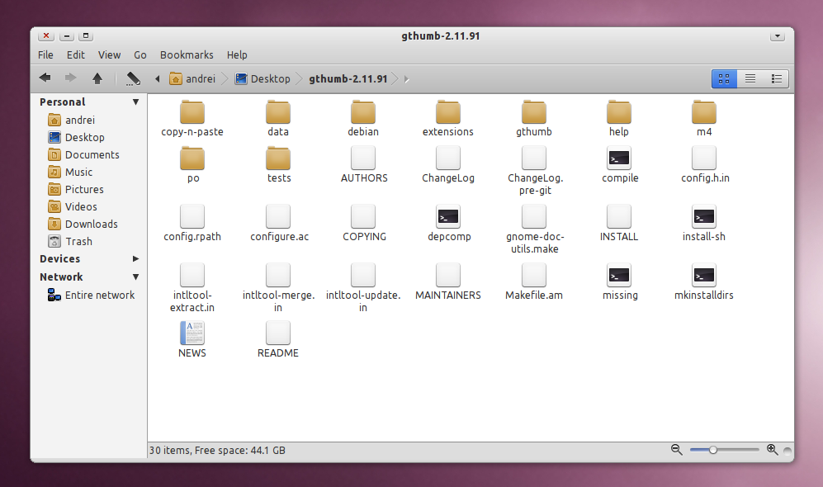Viewport: 823px width, 487px height.
Task: Open the Edit menu
Action: [76, 54]
